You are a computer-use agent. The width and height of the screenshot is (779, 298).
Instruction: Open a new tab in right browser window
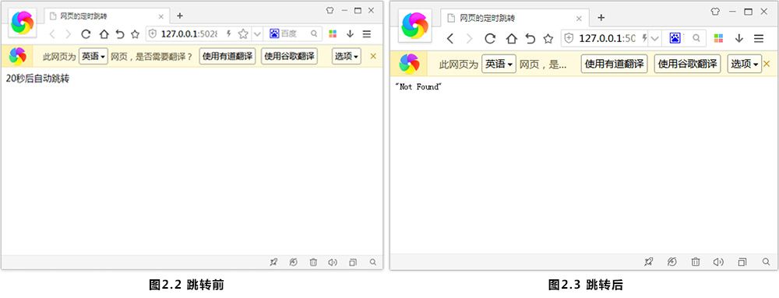point(601,18)
